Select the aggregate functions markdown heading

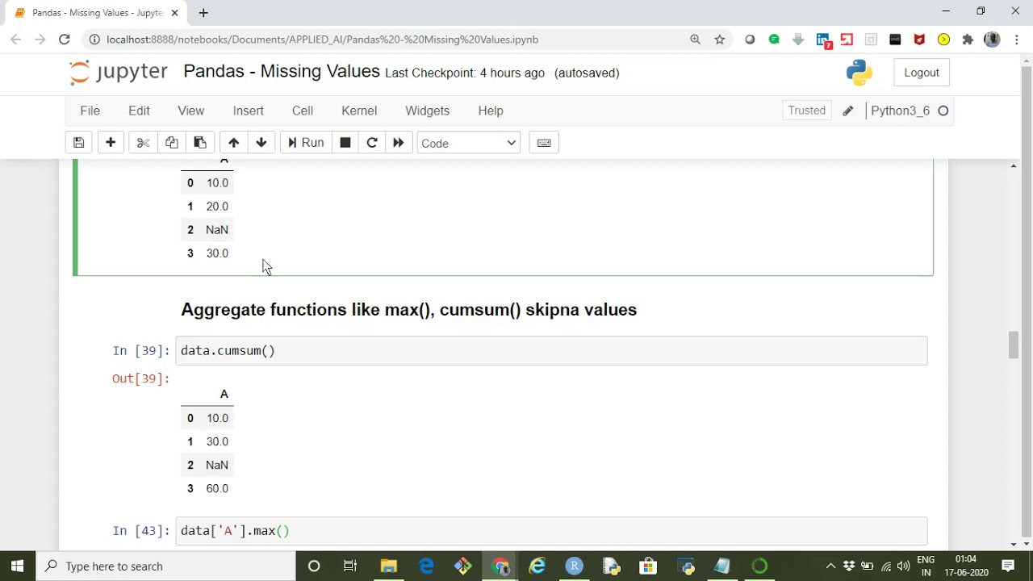409,310
